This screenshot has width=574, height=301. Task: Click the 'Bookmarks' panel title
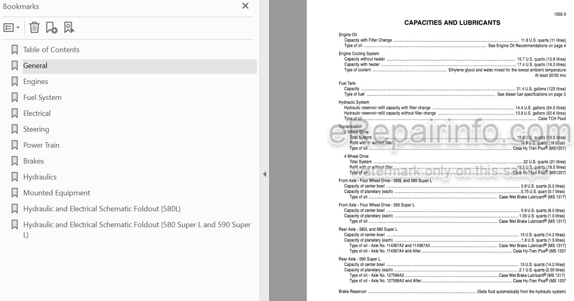[x=21, y=6]
